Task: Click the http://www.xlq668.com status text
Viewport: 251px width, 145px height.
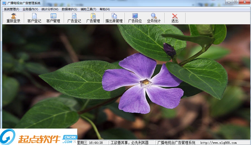Action: click(218, 143)
